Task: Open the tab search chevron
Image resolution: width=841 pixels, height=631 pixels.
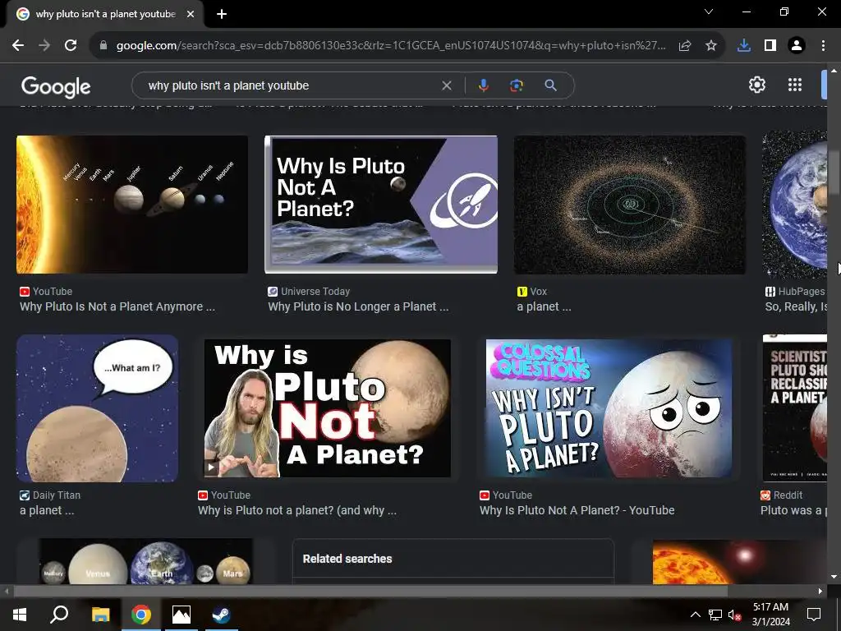Action: tap(709, 12)
